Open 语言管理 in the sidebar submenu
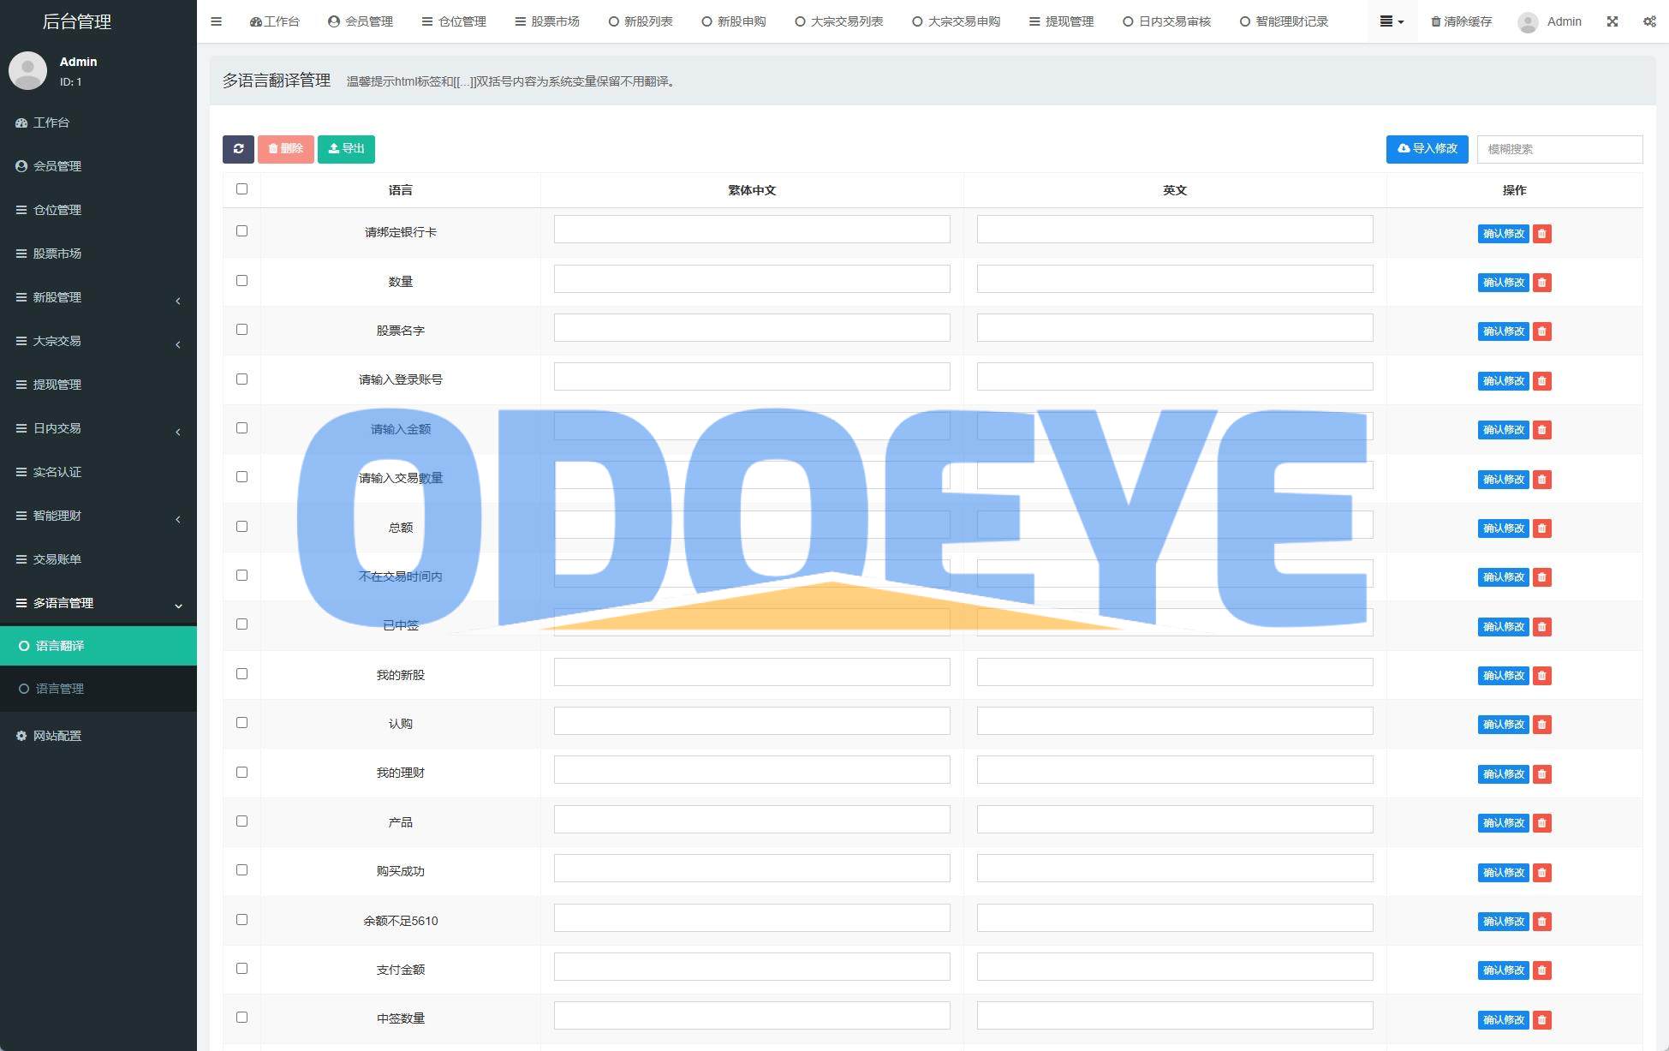This screenshot has width=1669, height=1051. (98, 689)
